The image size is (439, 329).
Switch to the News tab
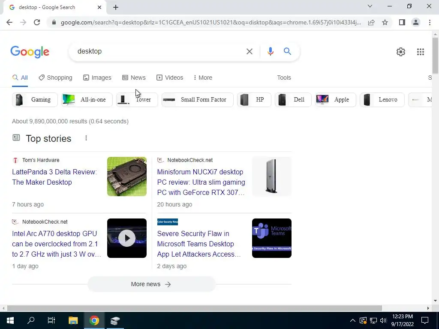pos(134,78)
